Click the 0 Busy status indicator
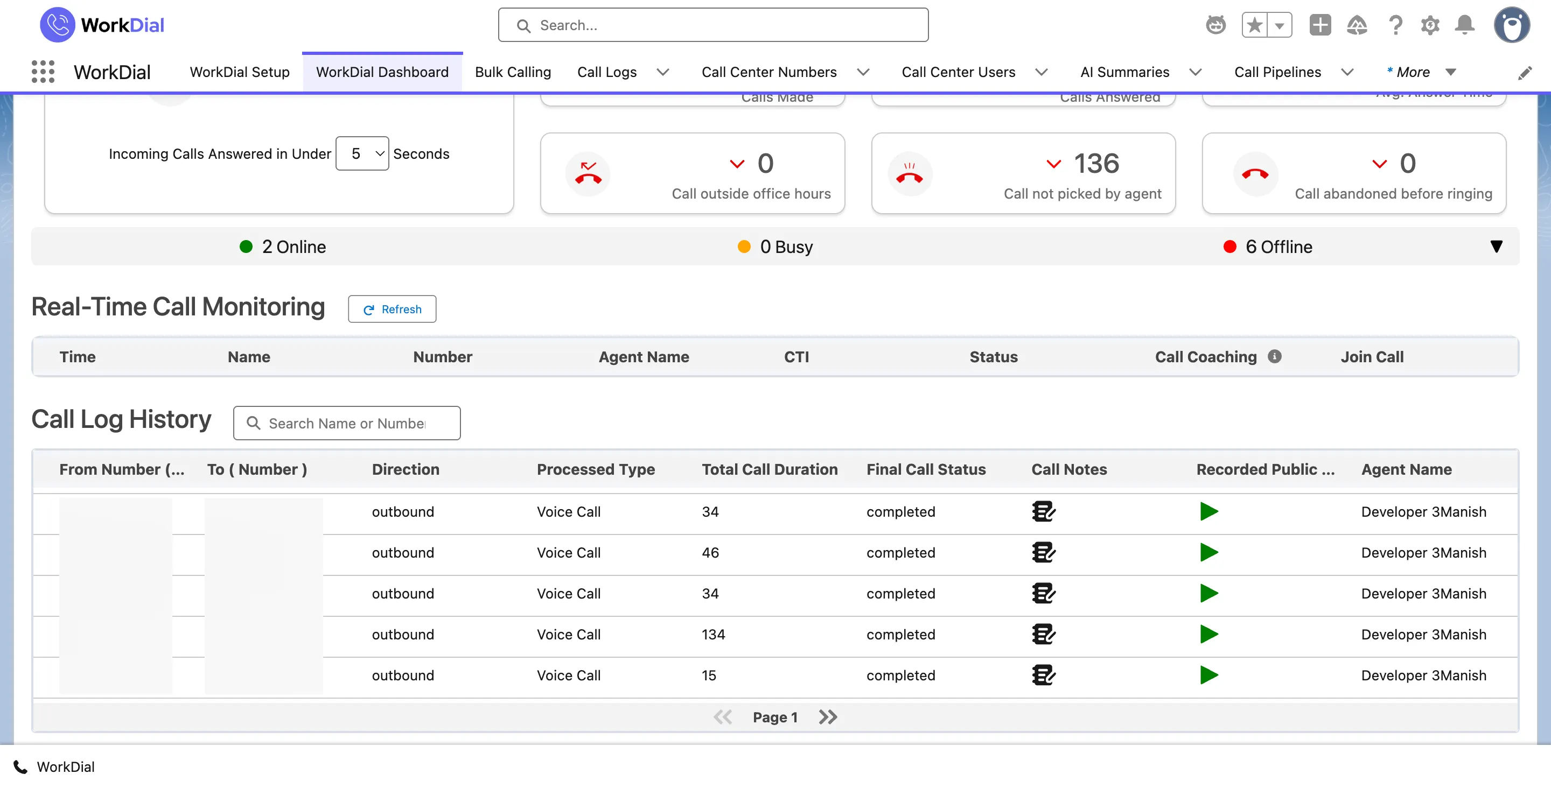1551x788 pixels. coord(775,246)
